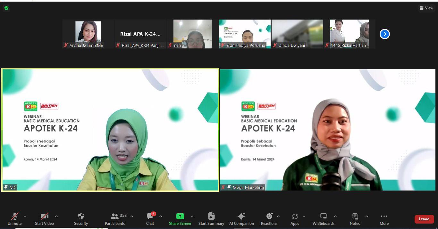Select Arvina J. Tim BME's video thumbnail
The width and height of the screenshot is (438, 229).
pyautogui.click(x=88, y=34)
